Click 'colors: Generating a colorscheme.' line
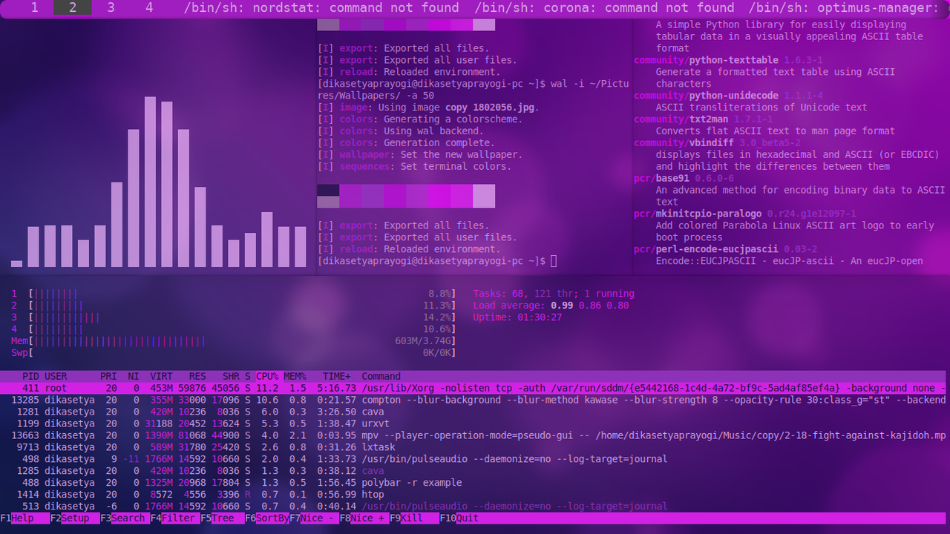 [x=420, y=119]
